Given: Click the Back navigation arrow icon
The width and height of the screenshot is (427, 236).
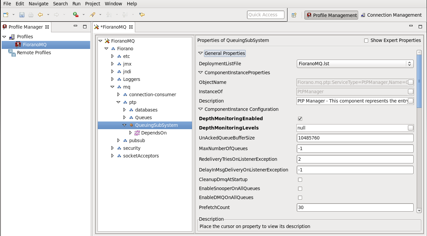Looking at the screenshot, I should coord(40,15).
